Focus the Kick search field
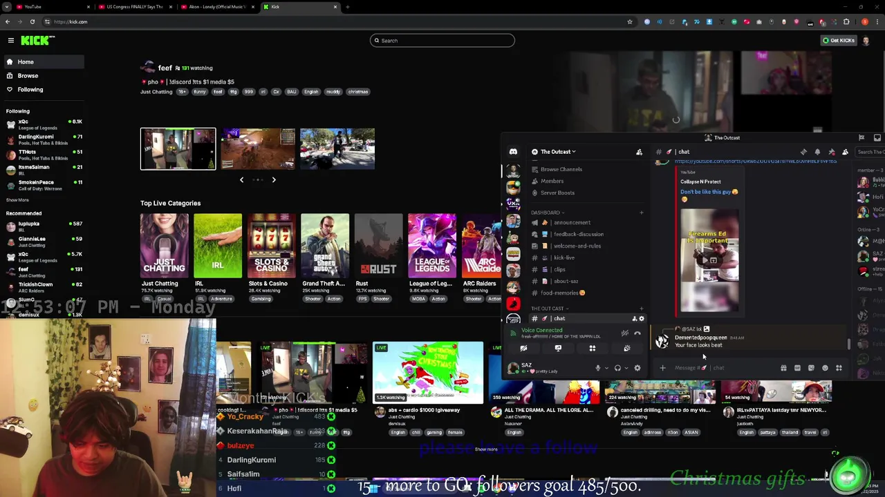Image resolution: width=885 pixels, height=497 pixels. pos(442,41)
